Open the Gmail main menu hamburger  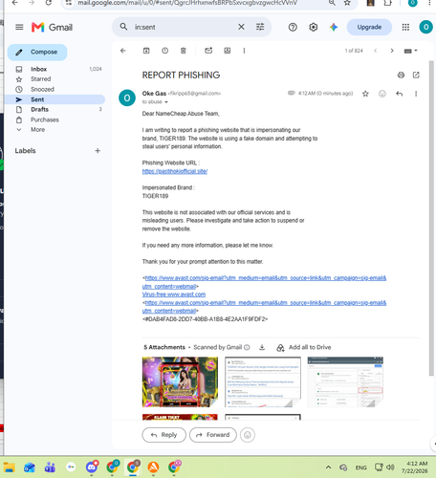pos(19,27)
